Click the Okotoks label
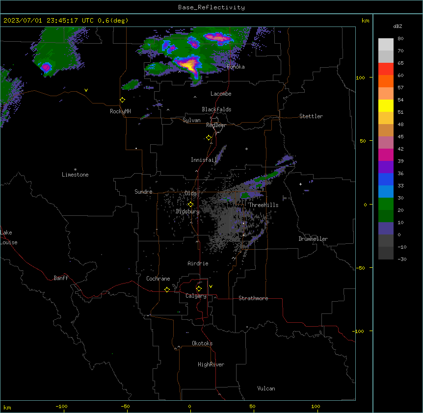This screenshot has height=413, width=423. pos(202,343)
